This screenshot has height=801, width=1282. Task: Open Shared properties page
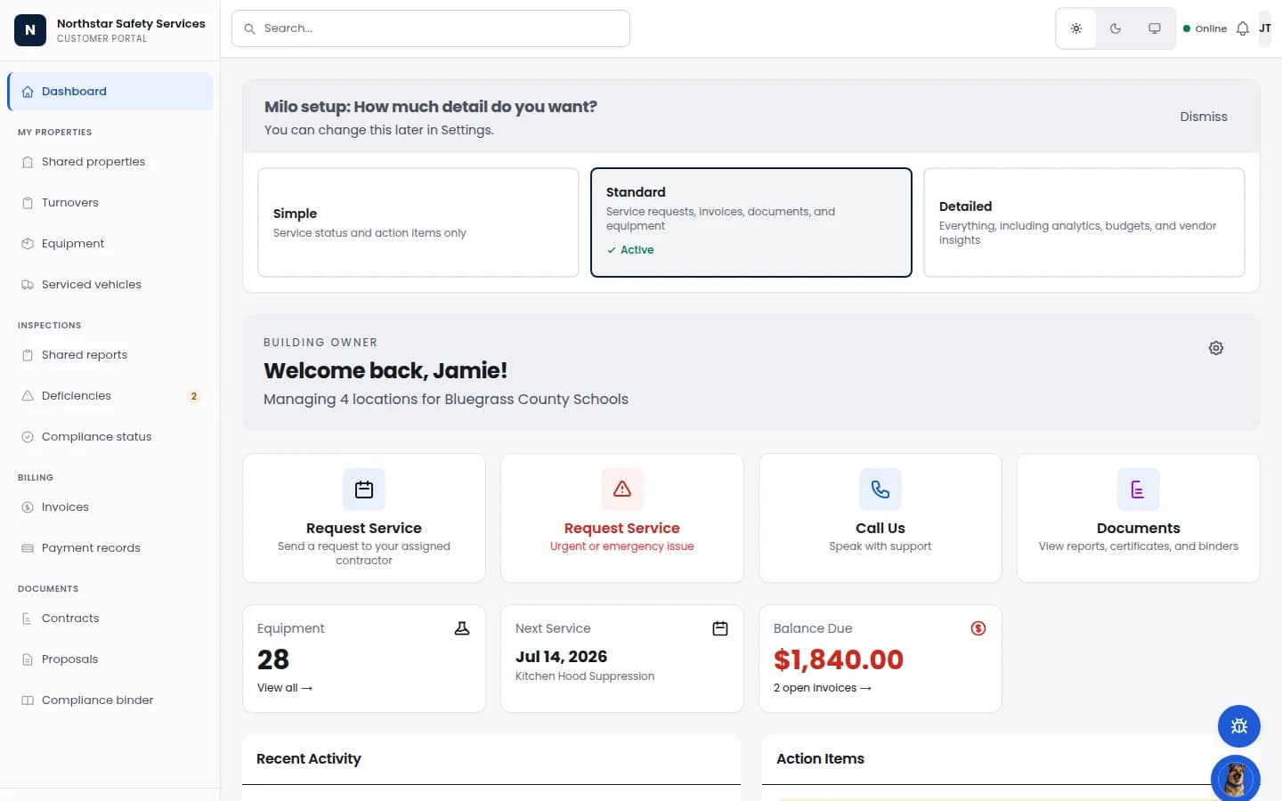(110, 162)
